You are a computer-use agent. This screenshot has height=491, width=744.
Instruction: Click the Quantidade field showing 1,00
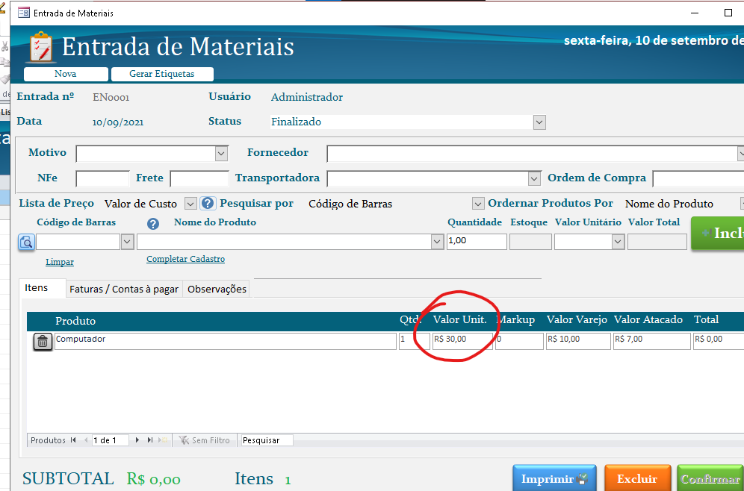coord(477,241)
